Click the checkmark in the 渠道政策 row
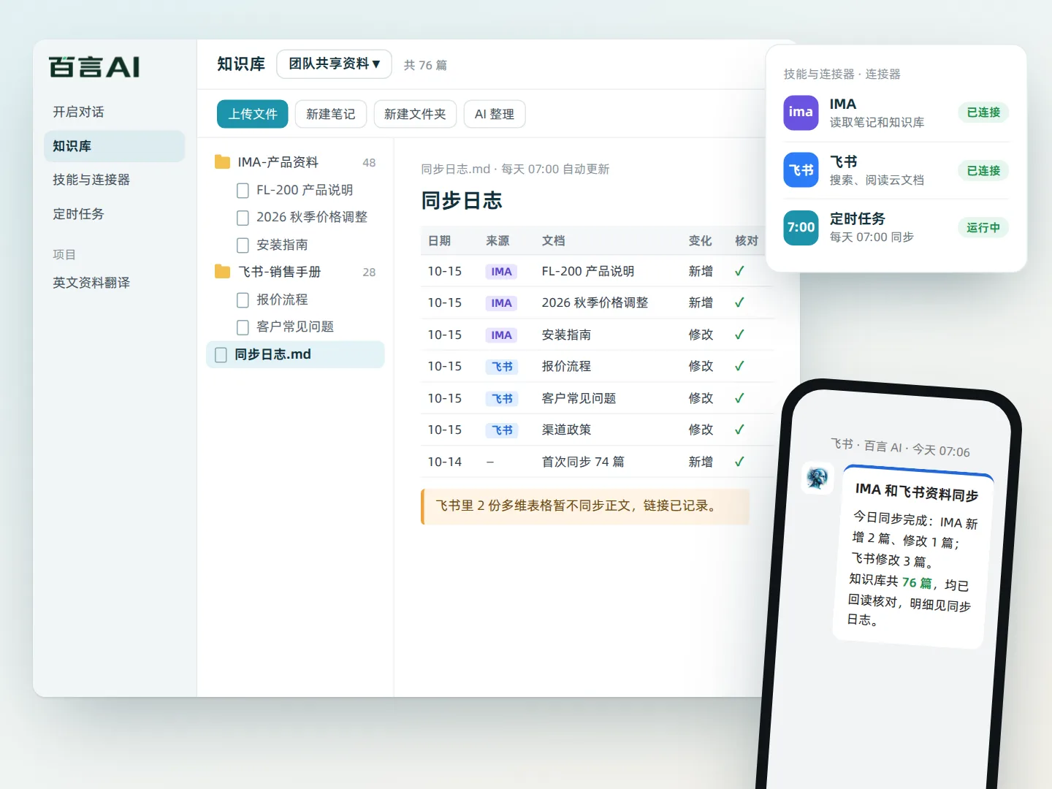The height and width of the screenshot is (789, 1052). [x=739, y=430]
